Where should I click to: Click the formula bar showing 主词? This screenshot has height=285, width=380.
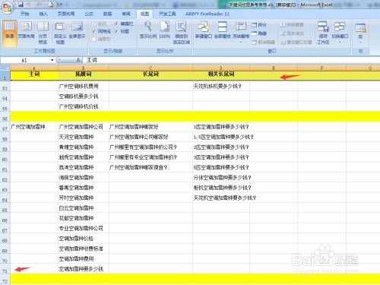tap(230, 60)
